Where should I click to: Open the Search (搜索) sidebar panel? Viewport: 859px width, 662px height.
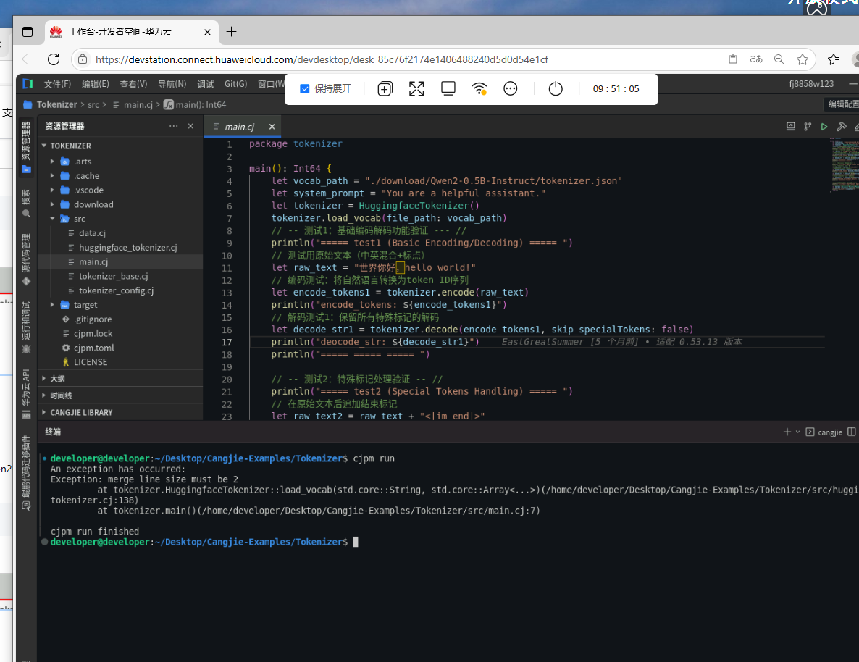27,204
